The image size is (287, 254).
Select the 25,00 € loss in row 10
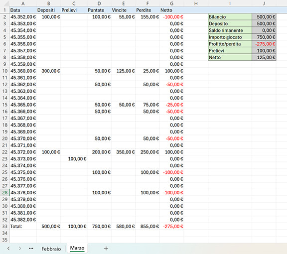point(147,71)
